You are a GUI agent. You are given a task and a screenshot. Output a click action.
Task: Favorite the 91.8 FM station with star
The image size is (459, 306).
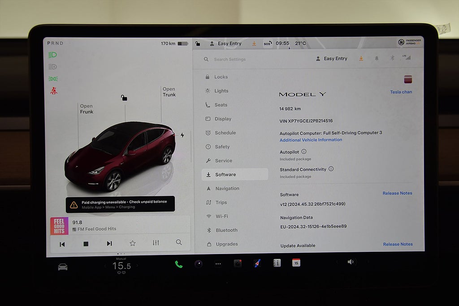click(132, 243)
